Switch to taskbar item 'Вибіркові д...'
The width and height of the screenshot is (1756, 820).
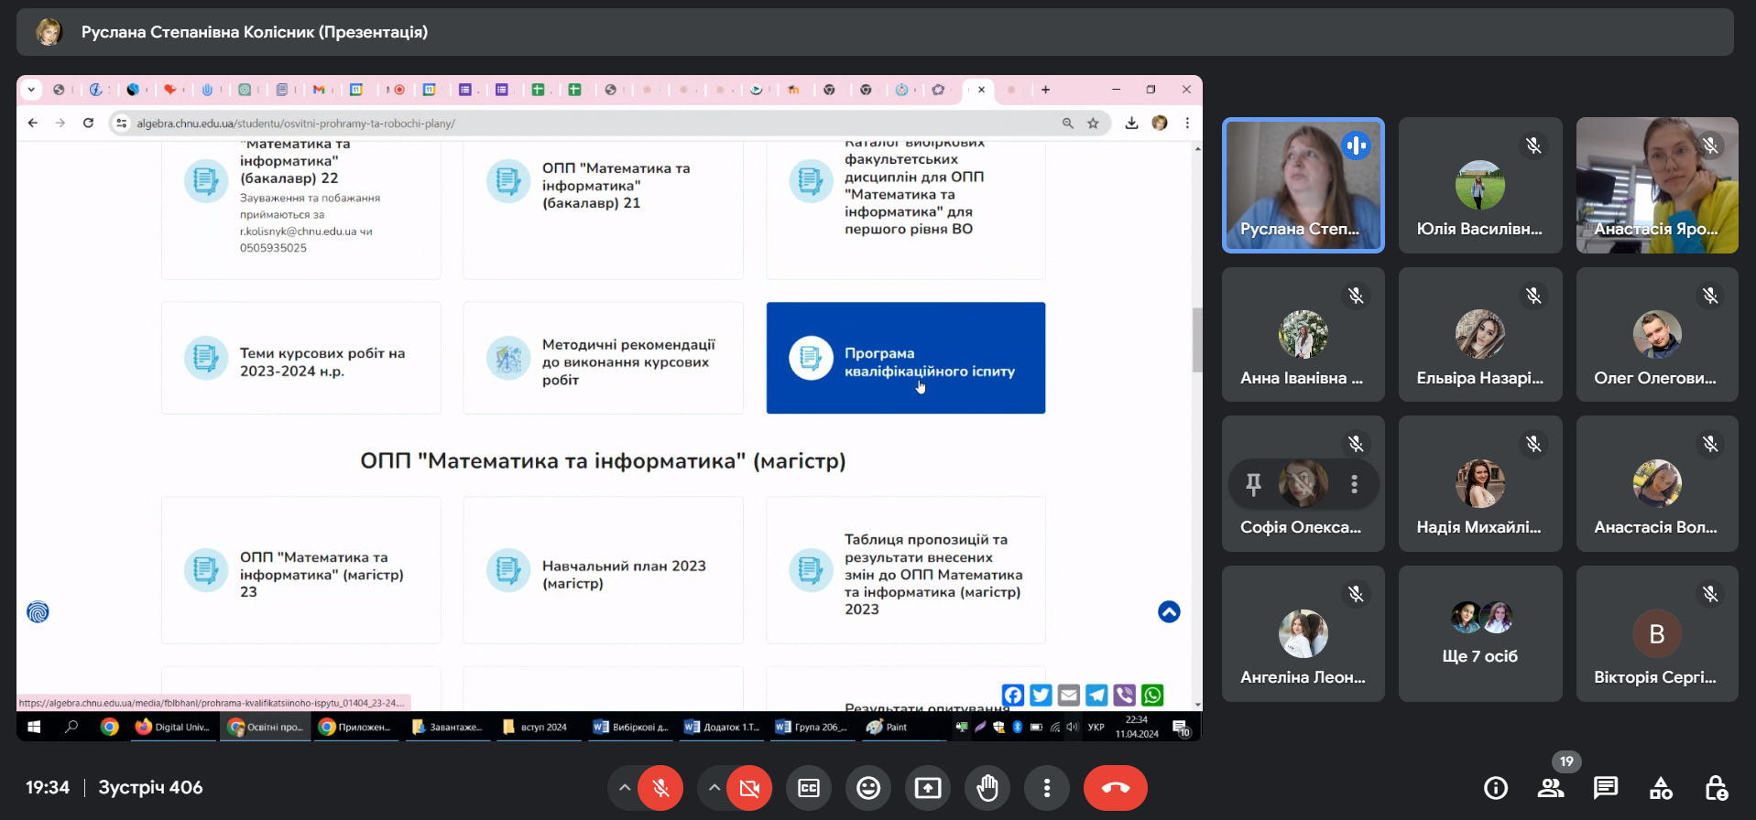630,727
